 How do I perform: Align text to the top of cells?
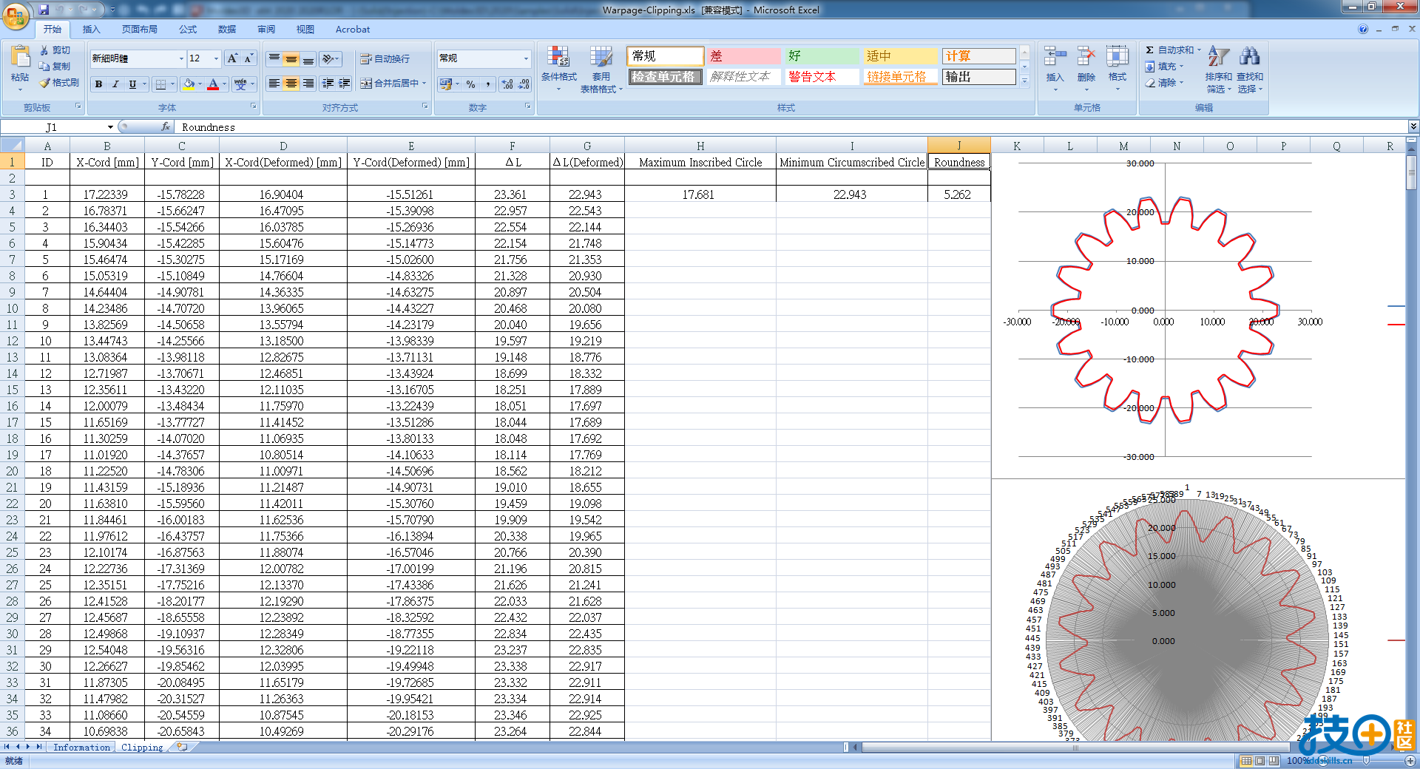point(274,58)
